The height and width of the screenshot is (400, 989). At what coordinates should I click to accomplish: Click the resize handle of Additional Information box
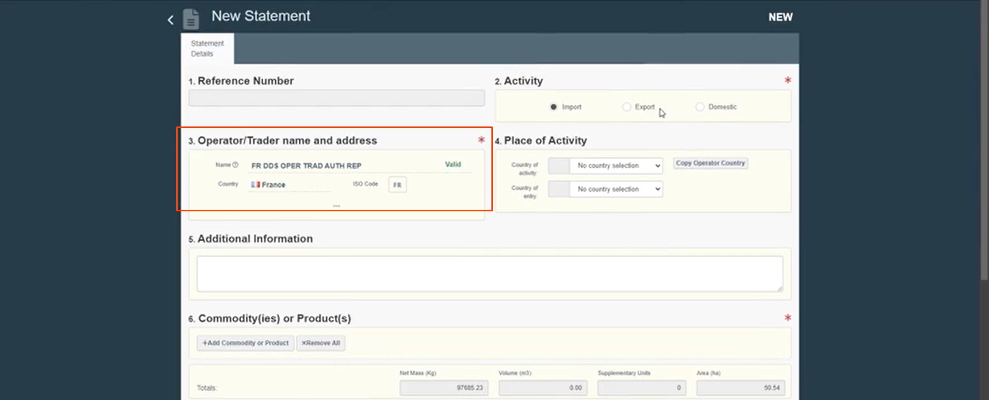(x=780, y=288)
